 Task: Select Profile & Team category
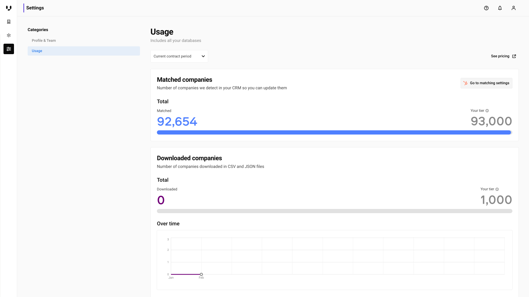(x=44, y=41)
